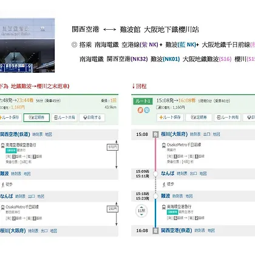
Task: Click 桜川 departure station icon at 15:08
Action: coord(155,134)
